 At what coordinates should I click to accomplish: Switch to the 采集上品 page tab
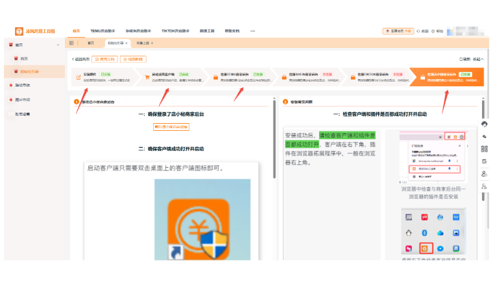click(143, 43)
